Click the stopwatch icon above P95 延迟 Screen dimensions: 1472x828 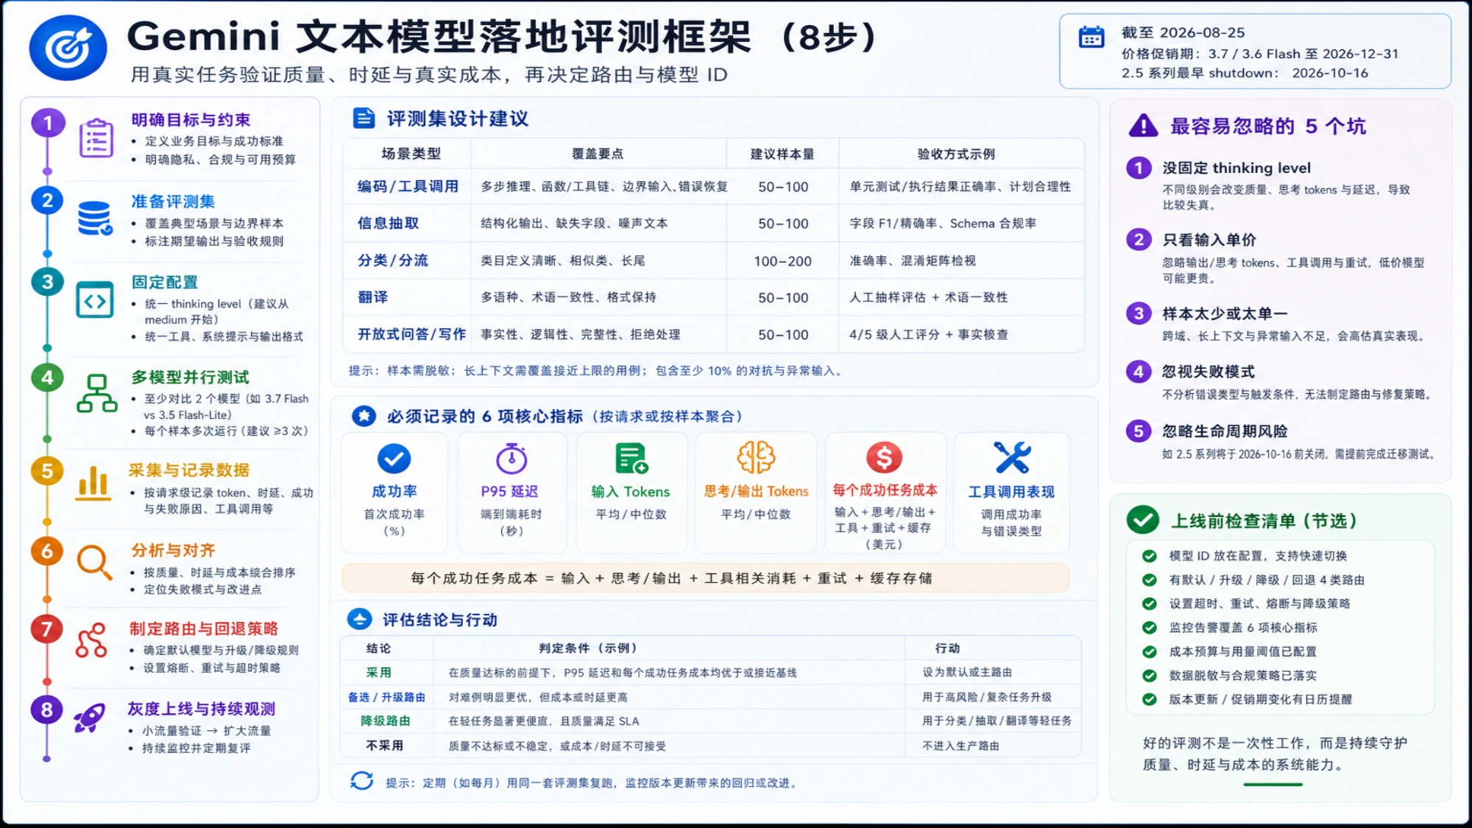click(x=511, y=458)
